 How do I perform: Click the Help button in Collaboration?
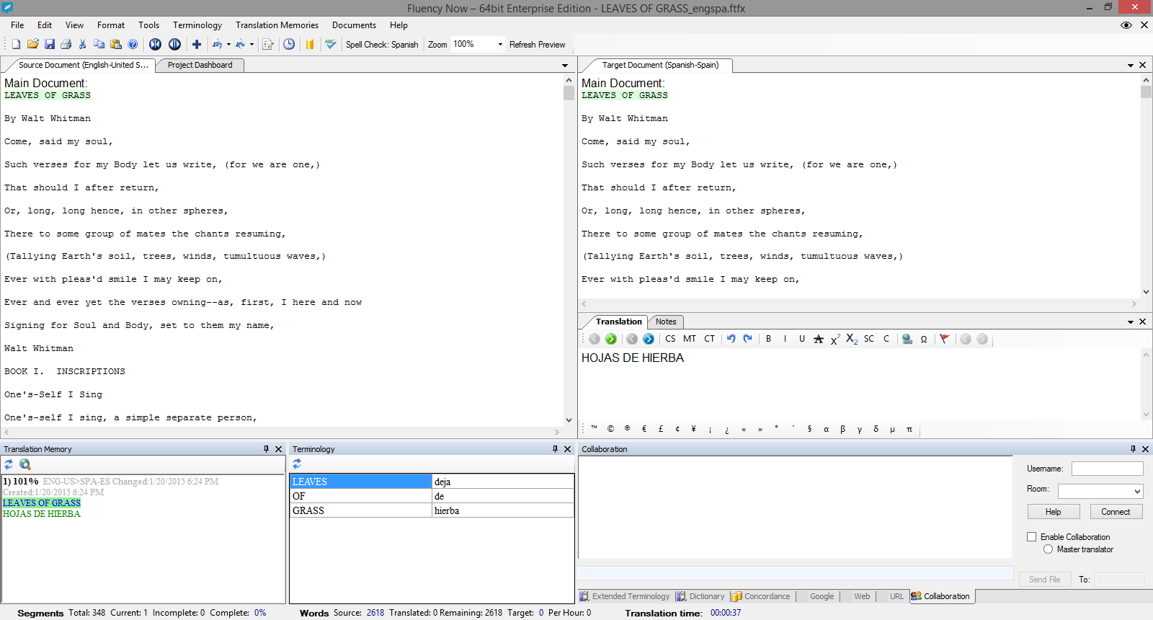[1054, 512]
